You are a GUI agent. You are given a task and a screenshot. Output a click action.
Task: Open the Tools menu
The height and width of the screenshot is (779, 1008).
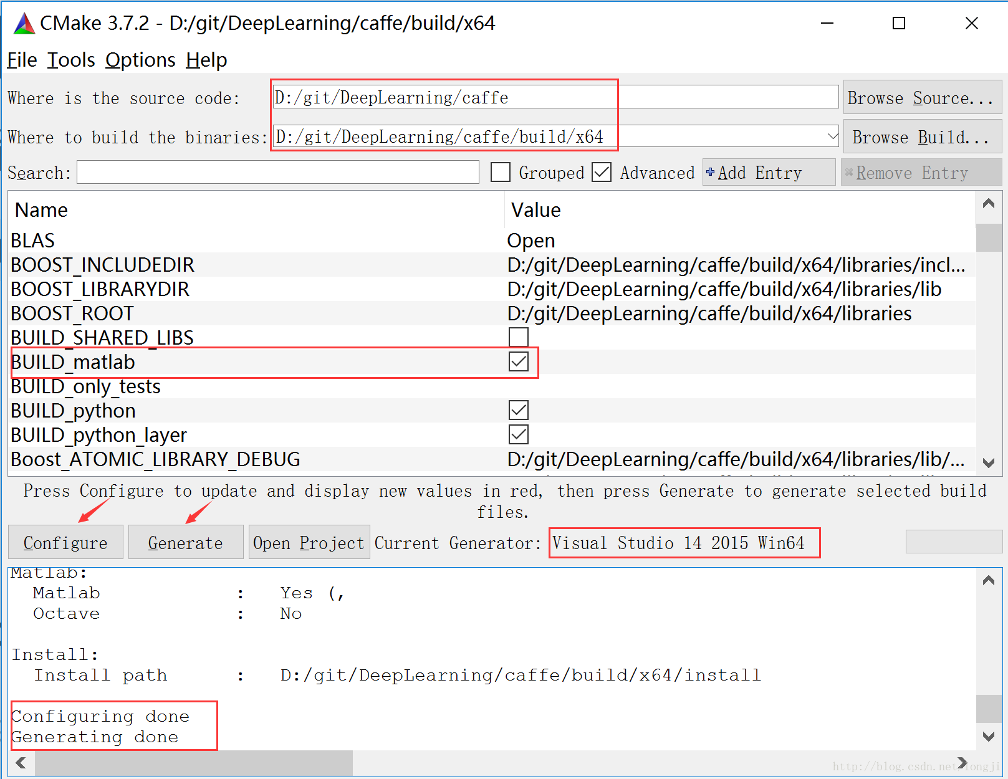(x=71, y=60)
